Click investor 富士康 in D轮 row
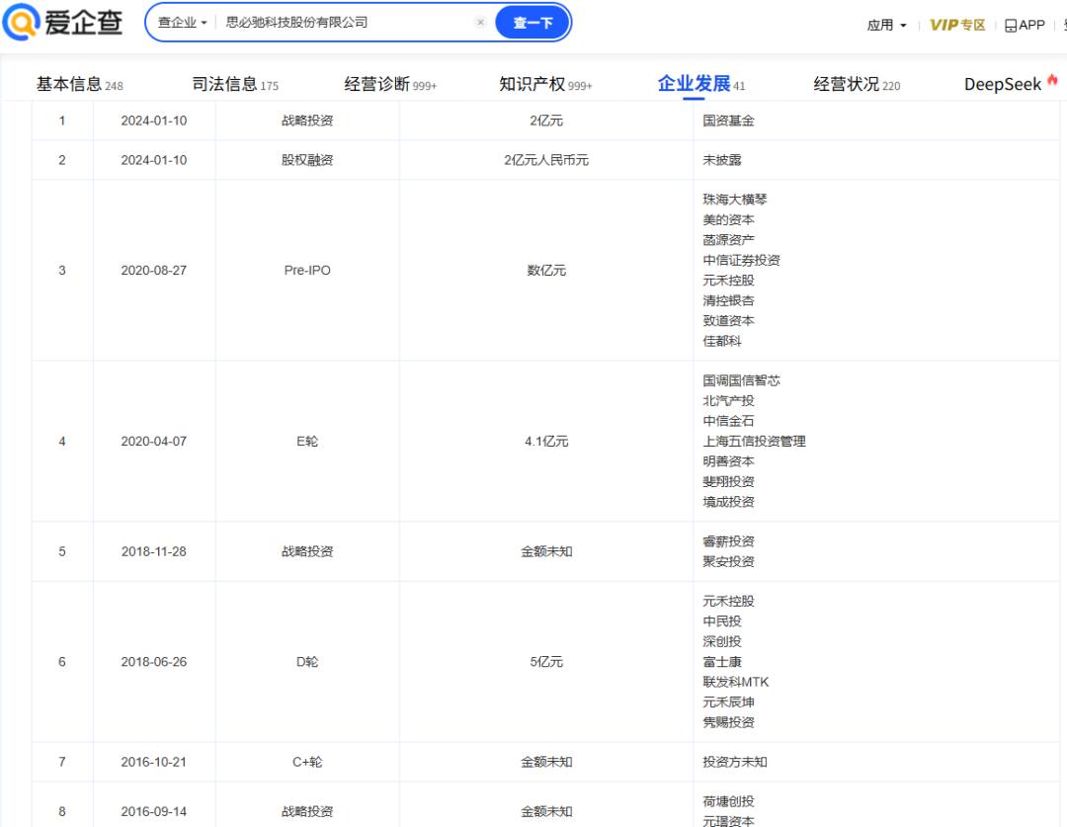This screenshot has height=827, width=1067. pos(722,662)
